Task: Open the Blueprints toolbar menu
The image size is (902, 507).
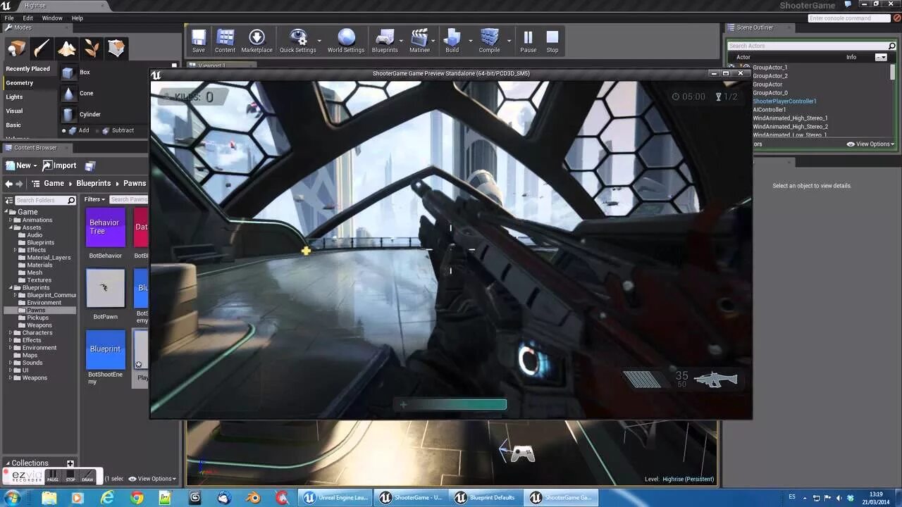Action: coord(385,41)
